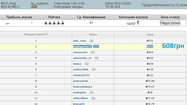Select the ₴309 prize cell
Image resolution: width=187 pixels, height=105 pixels.
pos(150,52)
